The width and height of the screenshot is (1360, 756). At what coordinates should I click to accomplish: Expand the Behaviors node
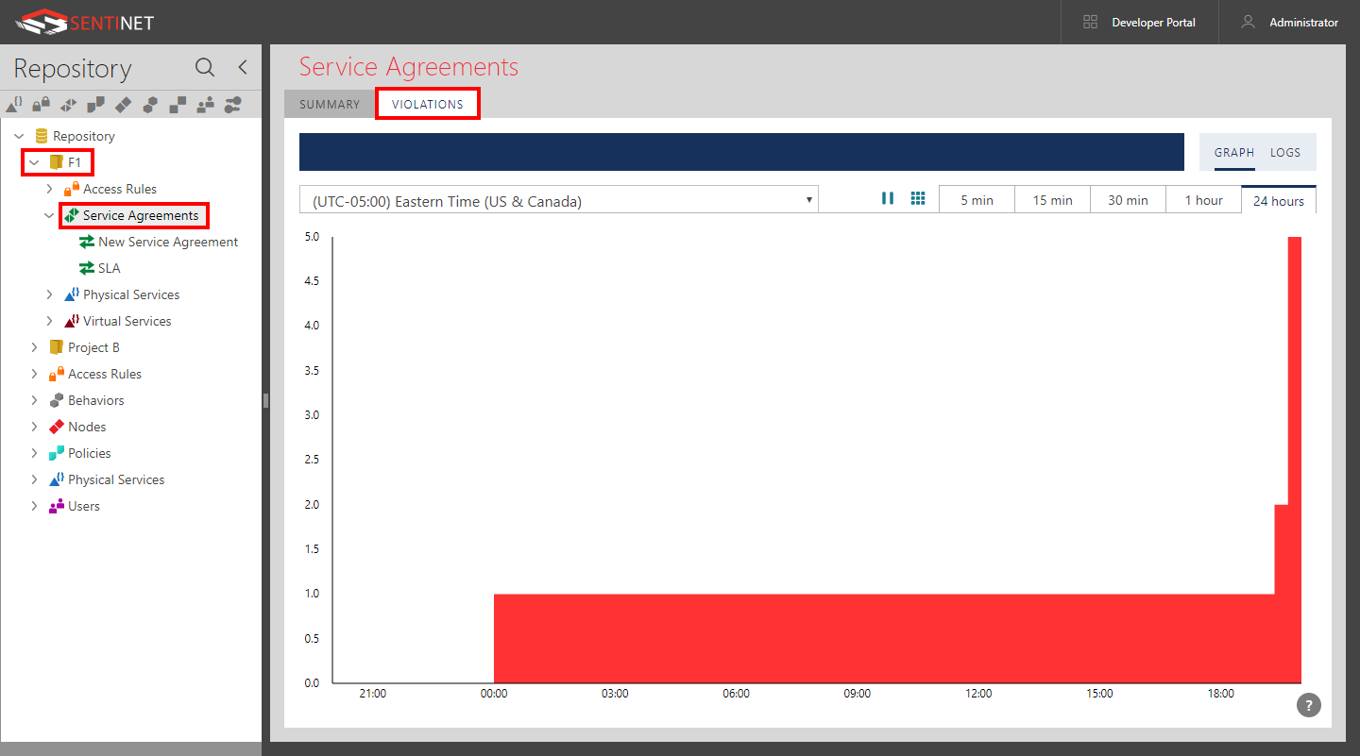click(34, 400)
